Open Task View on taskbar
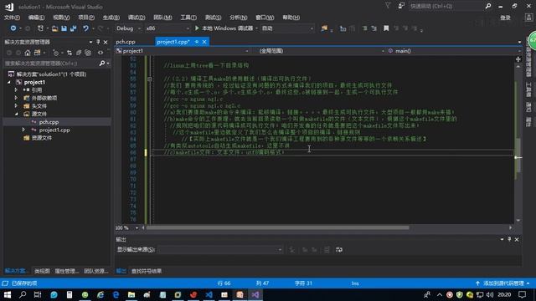The height and width of the screenshot is (301, 536). tap(38, 294)
